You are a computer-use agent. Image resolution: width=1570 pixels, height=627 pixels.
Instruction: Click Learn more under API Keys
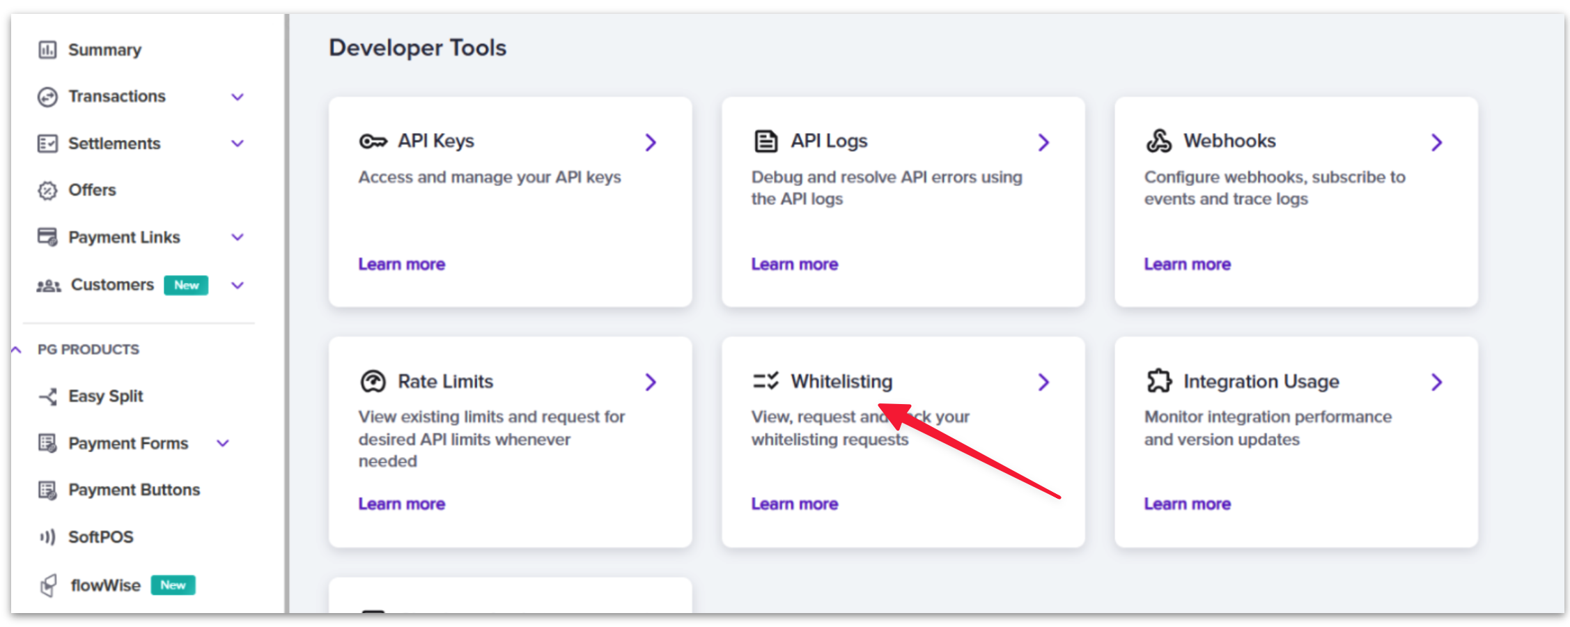coord(402,265)
